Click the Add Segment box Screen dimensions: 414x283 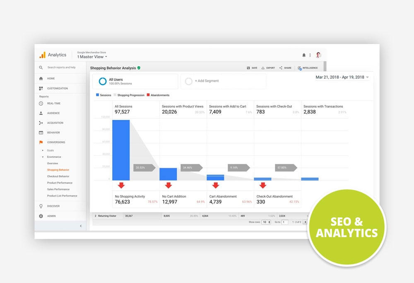click(x=223, y=81)
